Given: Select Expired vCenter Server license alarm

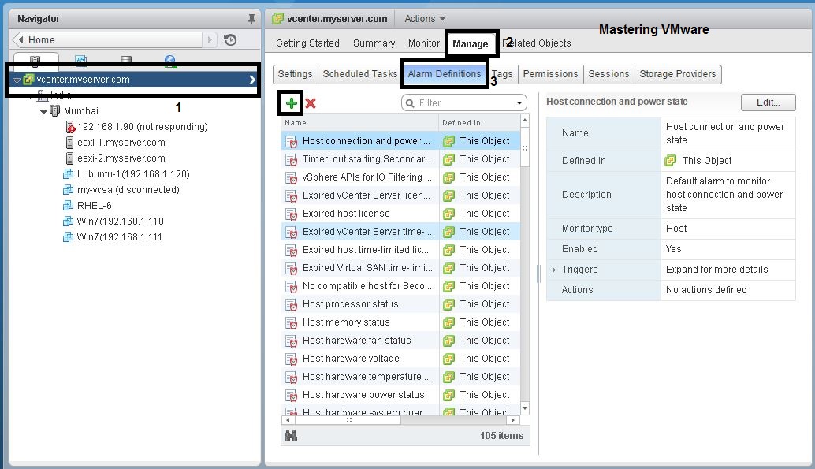Looking at the screenshot, I should pos(400,195).
